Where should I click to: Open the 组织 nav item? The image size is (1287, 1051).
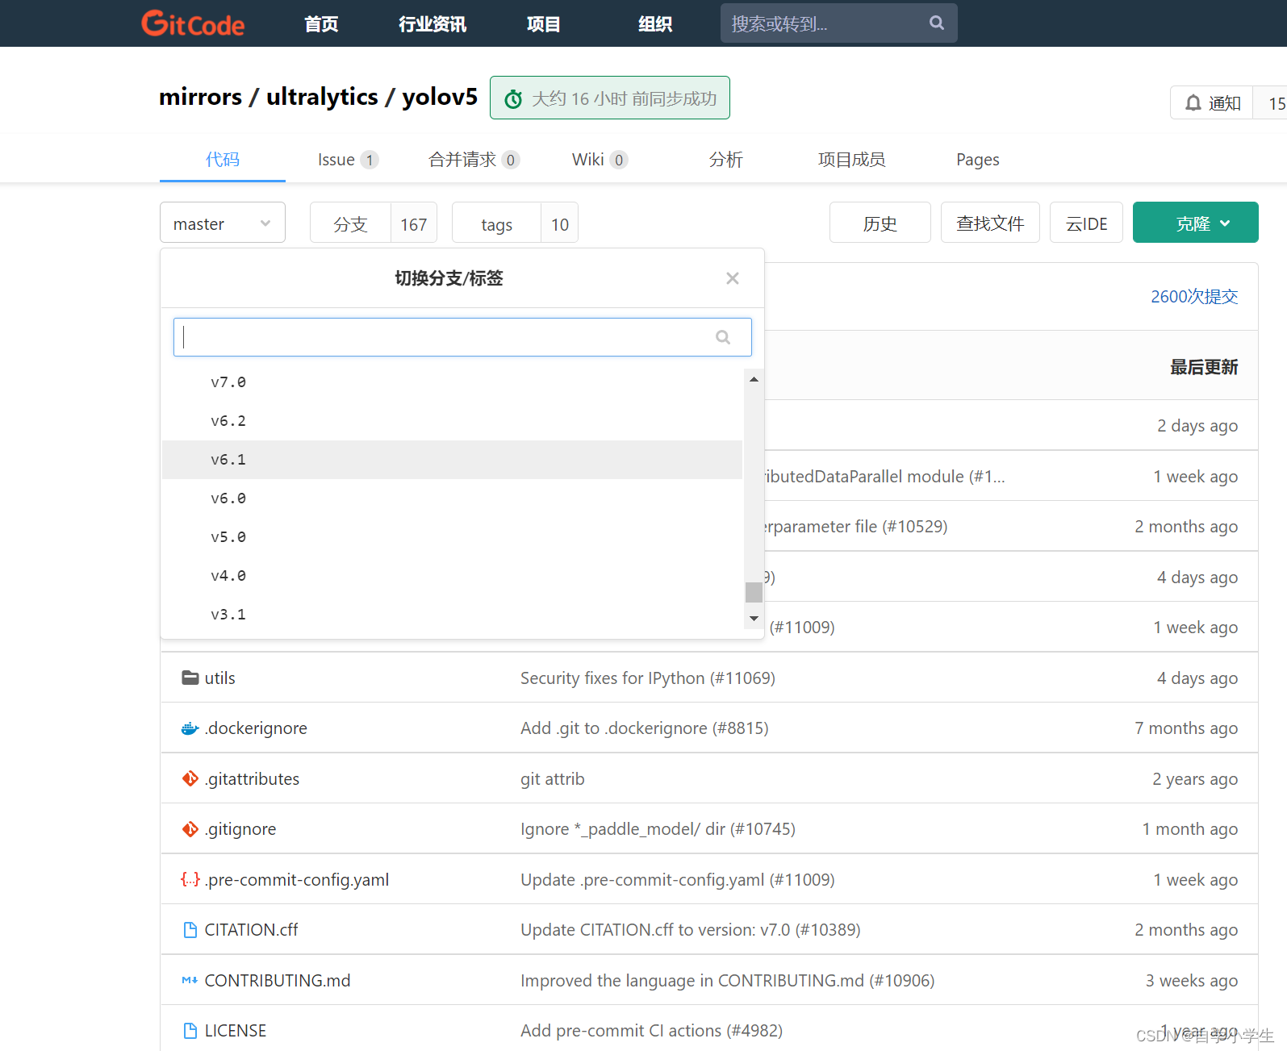click(x=655, y=24)
